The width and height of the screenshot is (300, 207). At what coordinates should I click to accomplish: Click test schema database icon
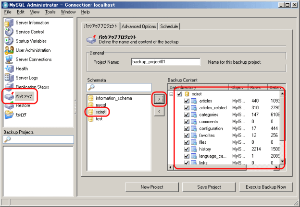[91, 119]
